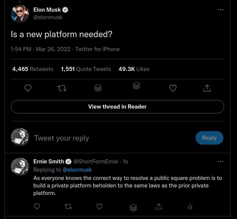Image resolution: width=237 pixels, height=219 pixels.
Task: Open the 1,551 Quote Tweets list
Action: tap(86, 69)
